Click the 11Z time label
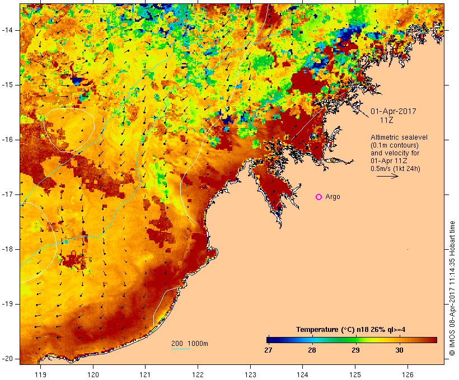459x380 pixels. 387,120
